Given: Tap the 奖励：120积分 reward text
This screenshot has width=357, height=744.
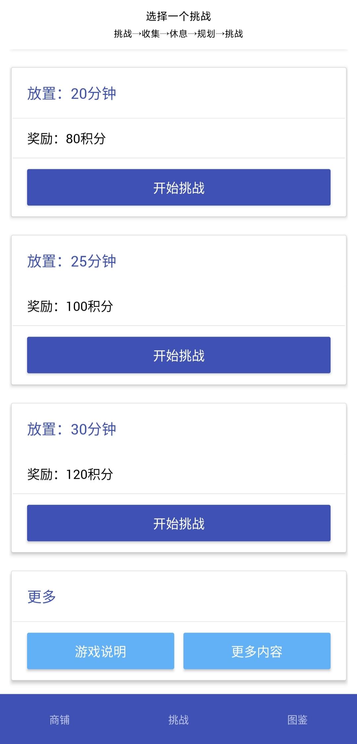Looking at the screenshot, I should [70, 474].
